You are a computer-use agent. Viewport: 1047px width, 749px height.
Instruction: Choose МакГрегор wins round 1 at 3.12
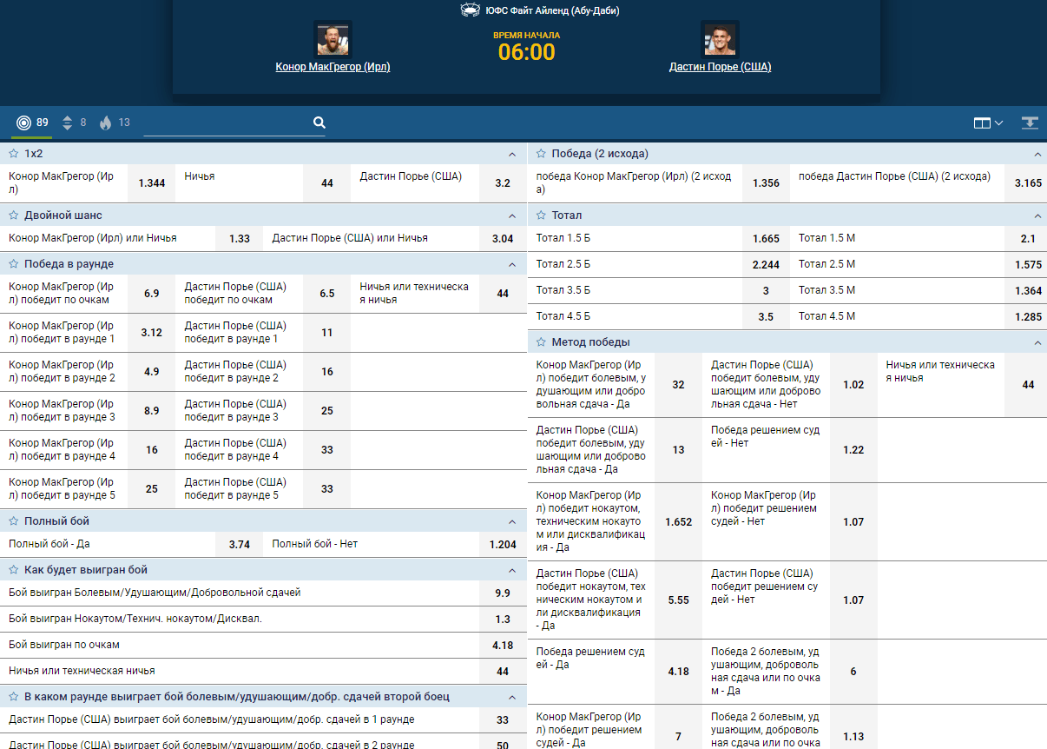(x=151, y=333)
